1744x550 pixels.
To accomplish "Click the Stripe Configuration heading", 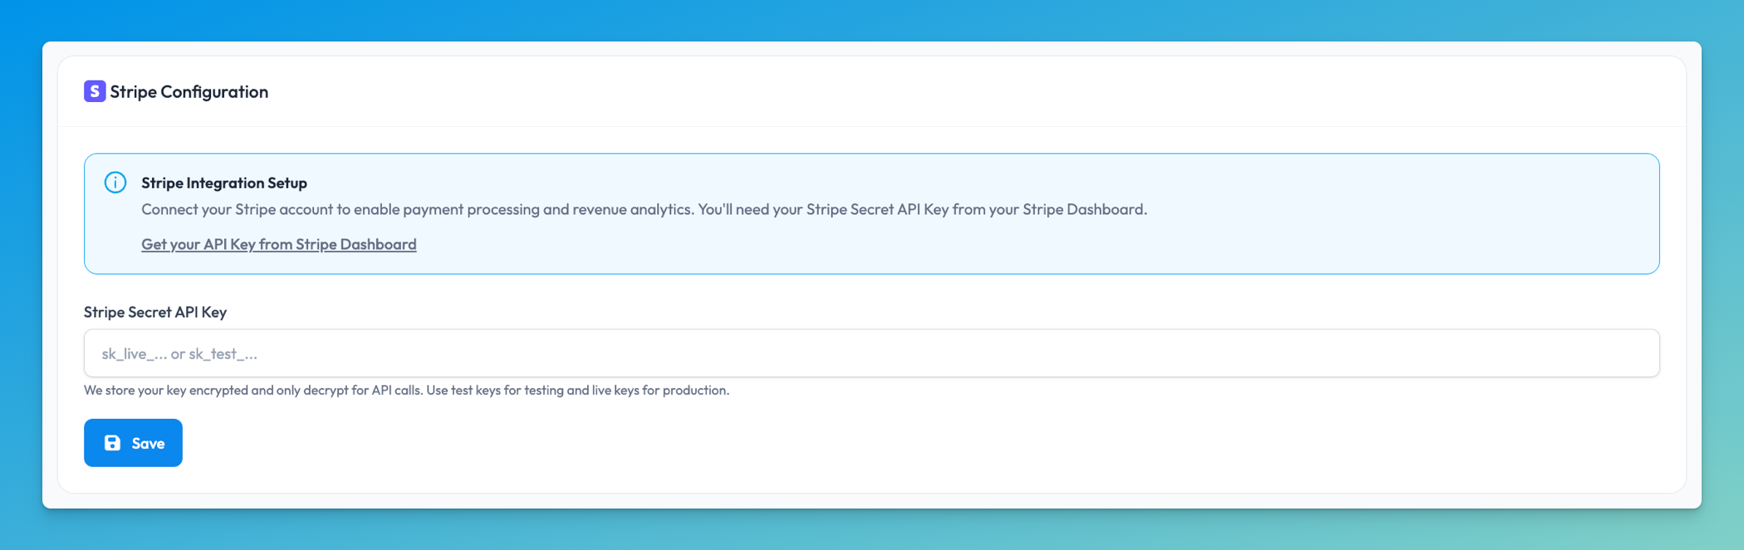I will (189, 91).
